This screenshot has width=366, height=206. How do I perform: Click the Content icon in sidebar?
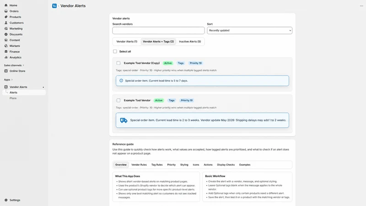pos(6,40)
